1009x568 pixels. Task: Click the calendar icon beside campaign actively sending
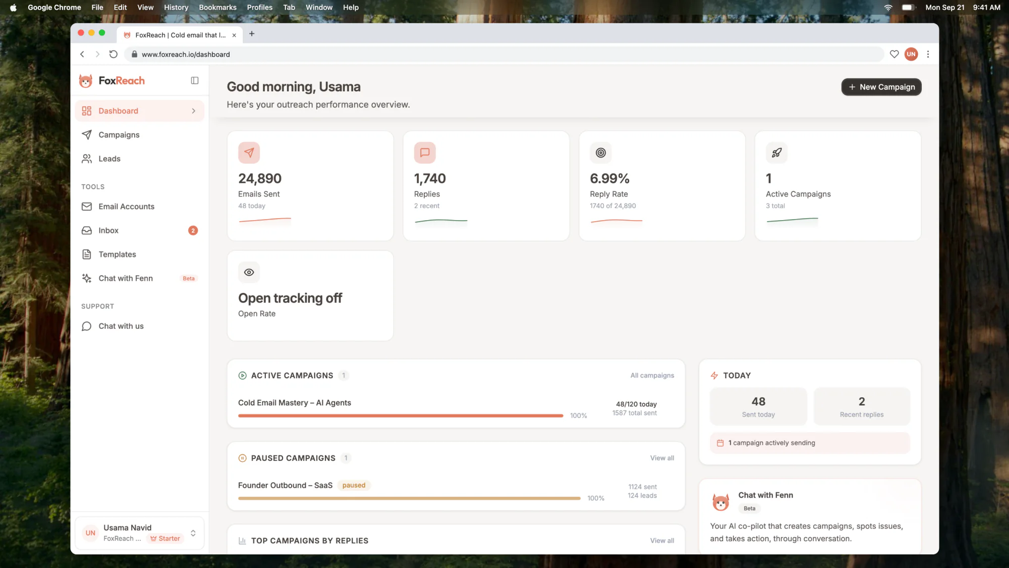click(x=720, y=443)
